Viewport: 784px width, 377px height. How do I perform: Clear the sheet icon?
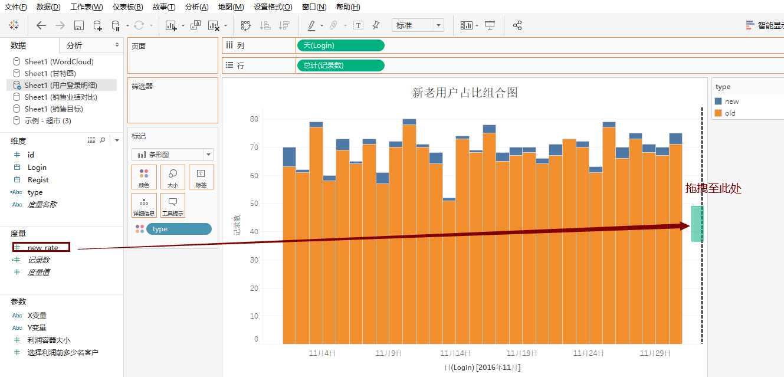[214, 25]
